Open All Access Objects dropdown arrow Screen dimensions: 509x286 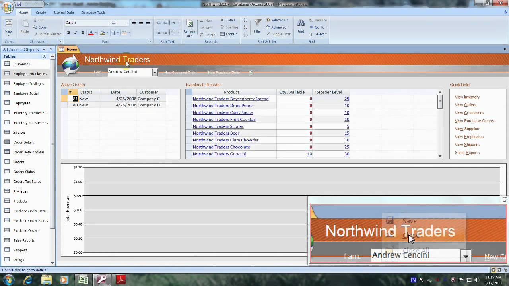click(43, 50)
